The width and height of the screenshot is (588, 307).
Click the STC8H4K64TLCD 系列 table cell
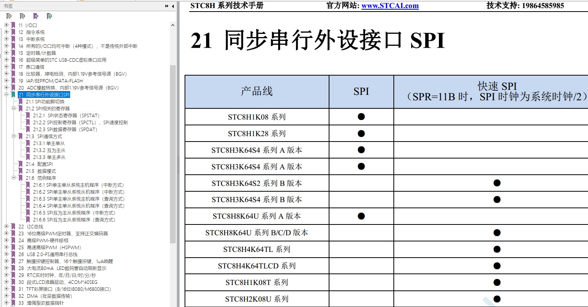[x=257, y=266]
